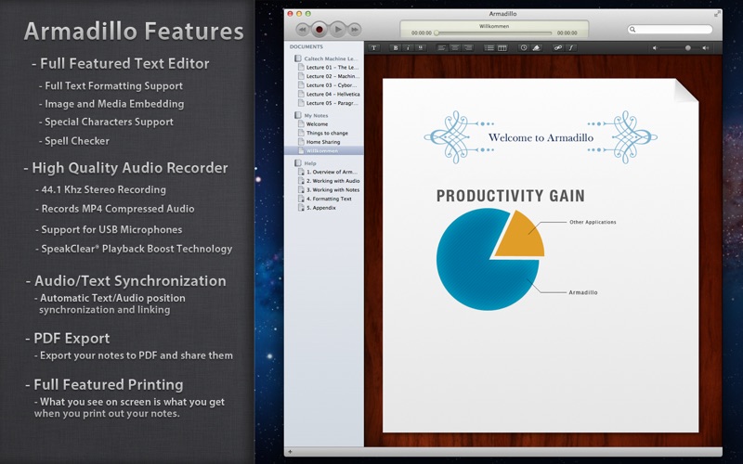Toggle underline formatting
This screenshot has height=464, width=743.
pos(420,48)
